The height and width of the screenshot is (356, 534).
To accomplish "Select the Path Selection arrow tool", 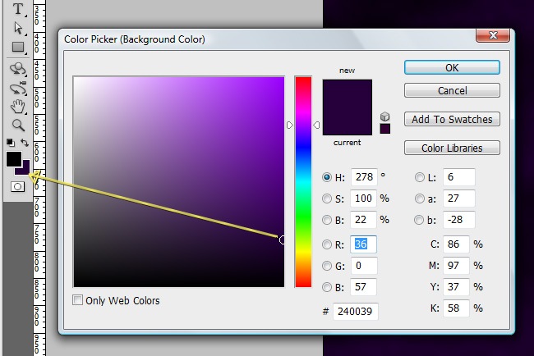I will click(18, 29).
